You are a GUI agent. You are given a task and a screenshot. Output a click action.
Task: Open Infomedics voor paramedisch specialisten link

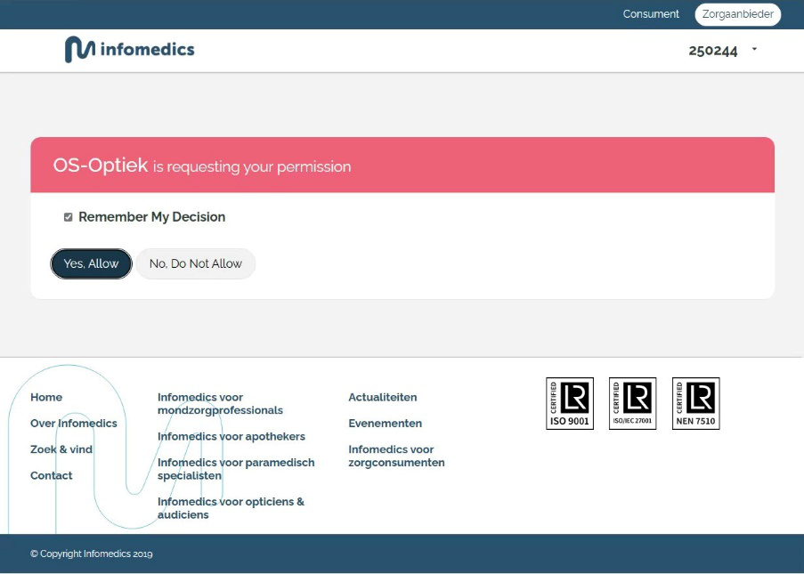[x=236, y=469]
